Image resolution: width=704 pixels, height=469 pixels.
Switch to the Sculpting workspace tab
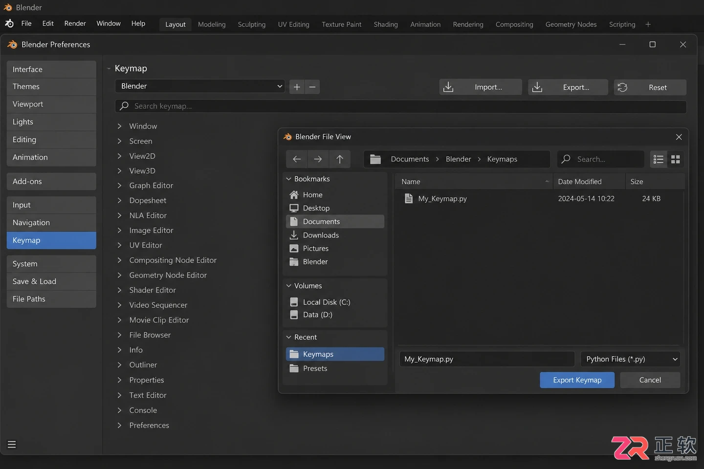(x=252, y=24)
